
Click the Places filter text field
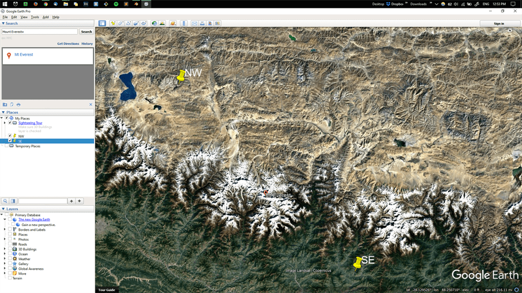[x=43, y=201]
